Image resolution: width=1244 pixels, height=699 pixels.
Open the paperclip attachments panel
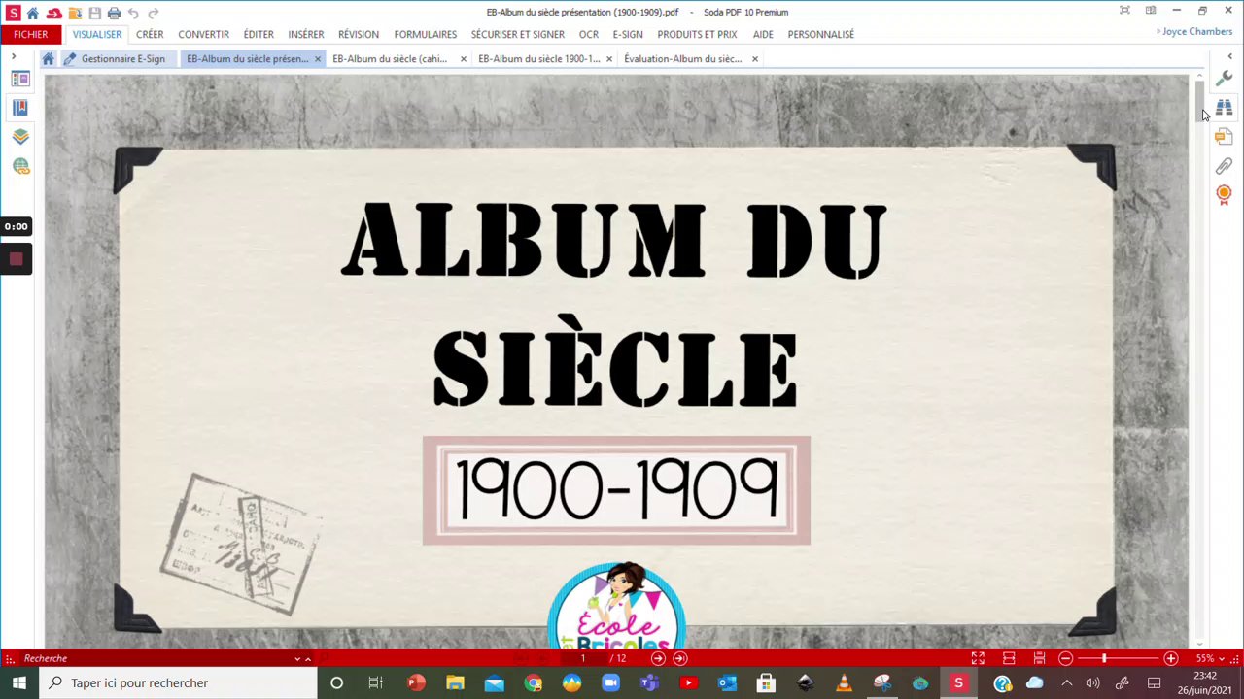click(x=1224, y=166)
